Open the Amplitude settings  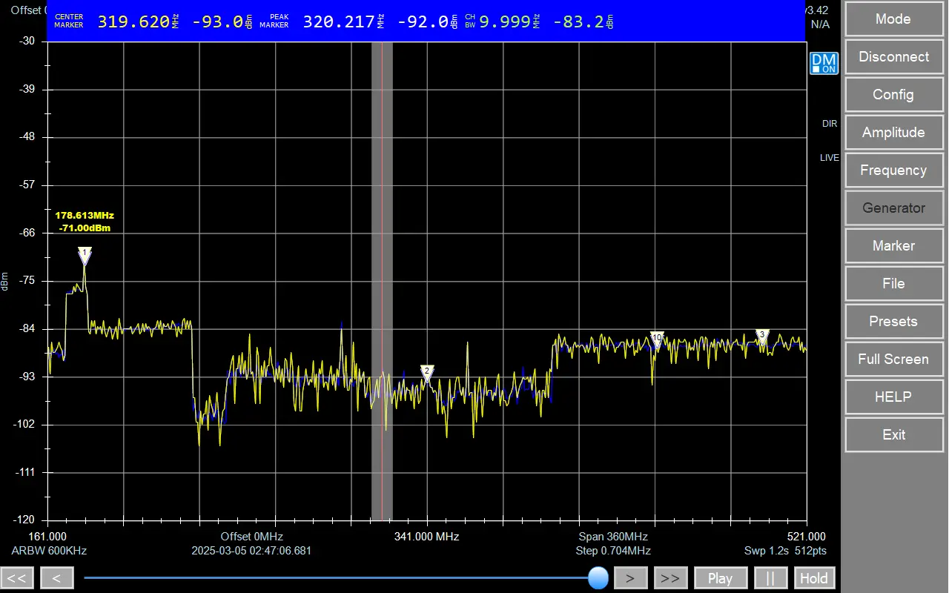(893, 133)
